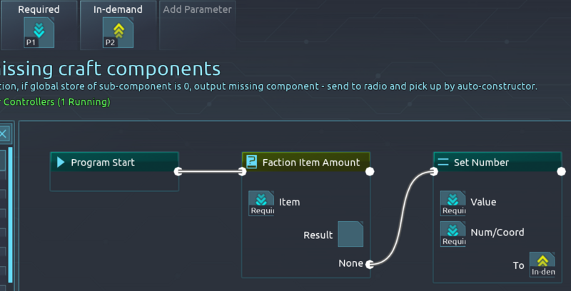Click the Program Start play icon
571x291 pixels.
(60, 163)
